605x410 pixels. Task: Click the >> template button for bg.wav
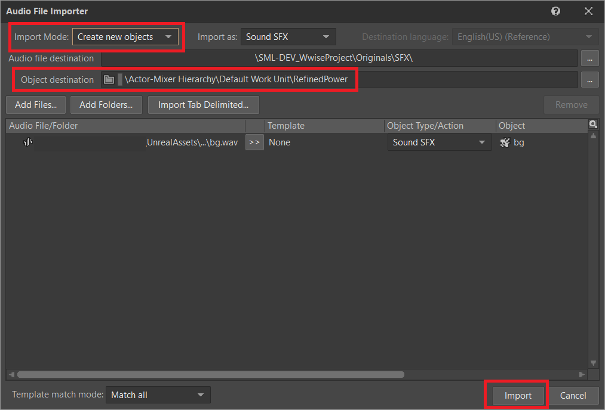pyautogui.click(x=254, y=142)
